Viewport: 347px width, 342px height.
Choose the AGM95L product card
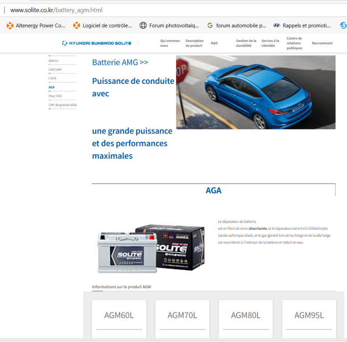tap(309, 316)
